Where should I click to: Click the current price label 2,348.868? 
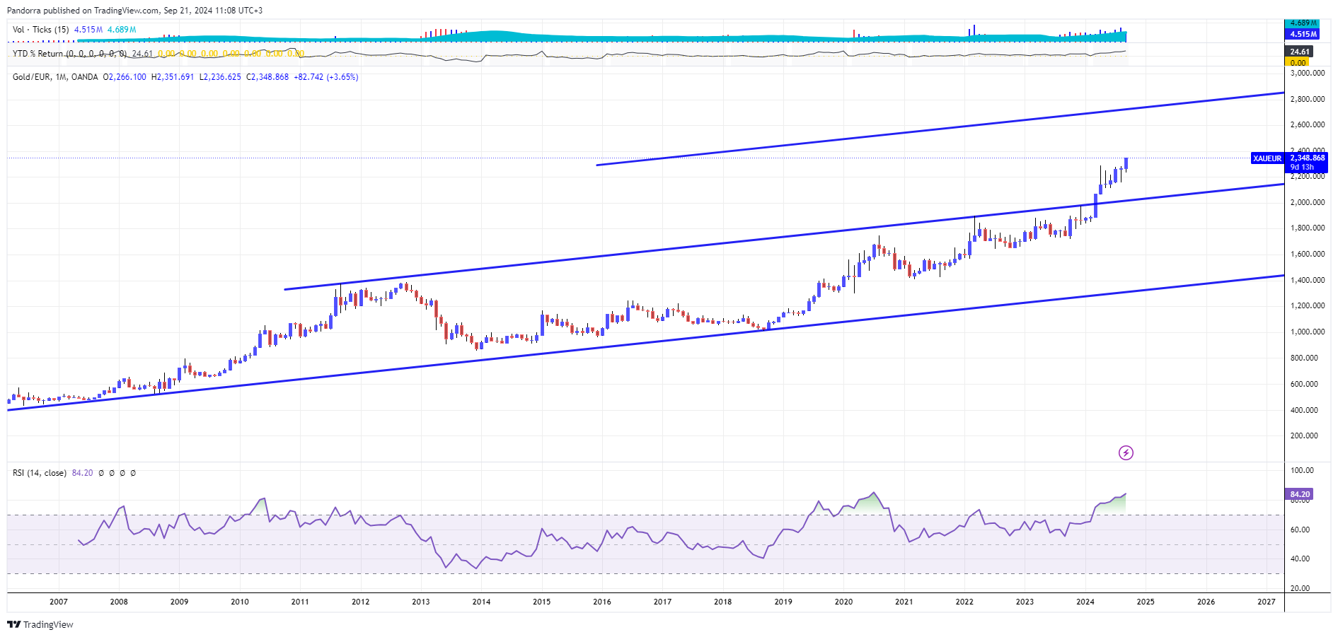click(1308, 158)
